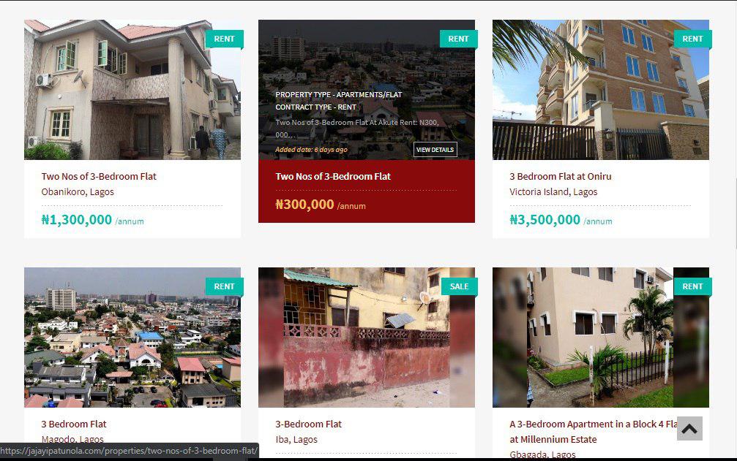Click RENT badge on Oniru flat listing

point(692,39)
